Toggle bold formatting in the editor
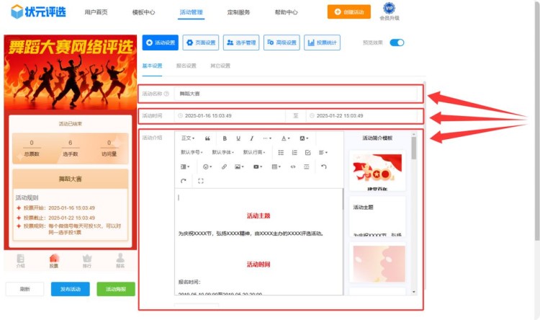 tap(225, 138)
